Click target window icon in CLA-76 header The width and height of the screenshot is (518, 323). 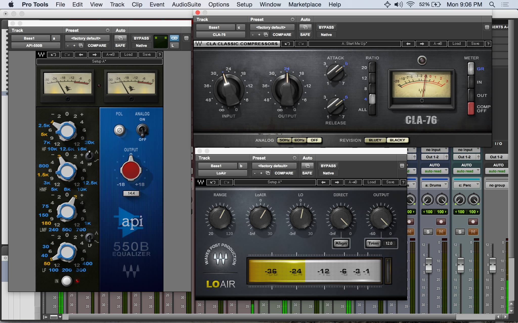(x=487, y=27)
